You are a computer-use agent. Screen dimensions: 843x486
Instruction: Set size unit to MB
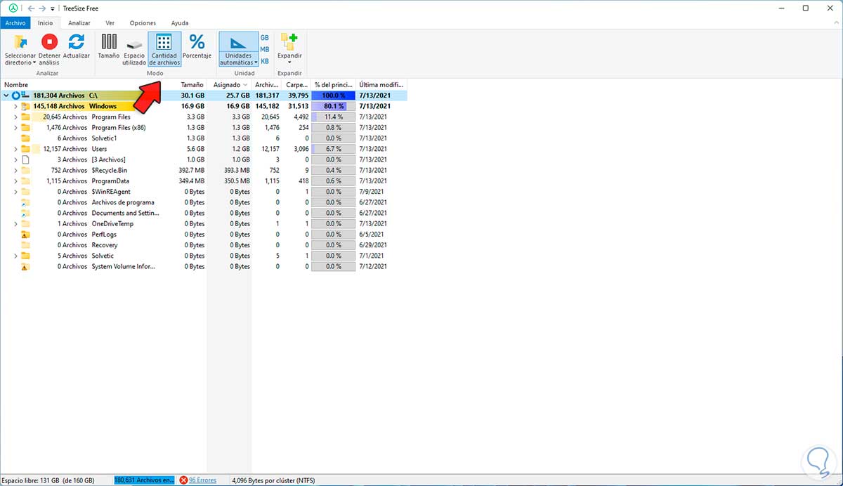click(265, 49)
